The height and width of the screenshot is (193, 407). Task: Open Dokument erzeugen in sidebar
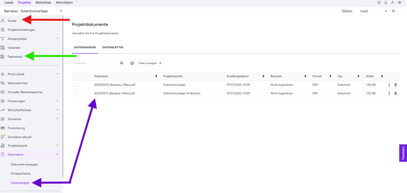[24, 164]
